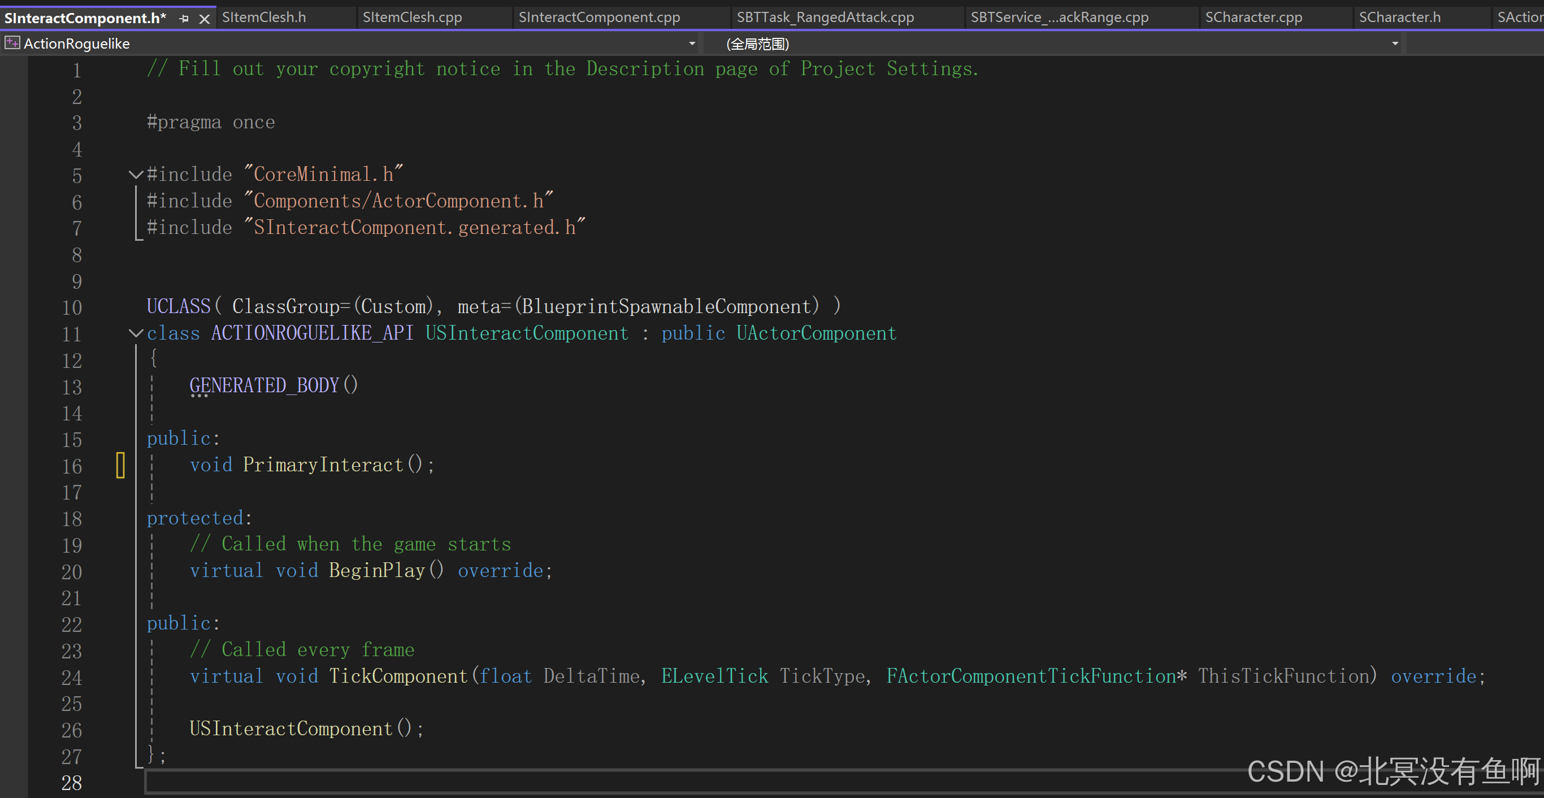Open the SBTService attack range cpp tab
This screenshot has height=798, width=1544.
(x=1059, y=18)
